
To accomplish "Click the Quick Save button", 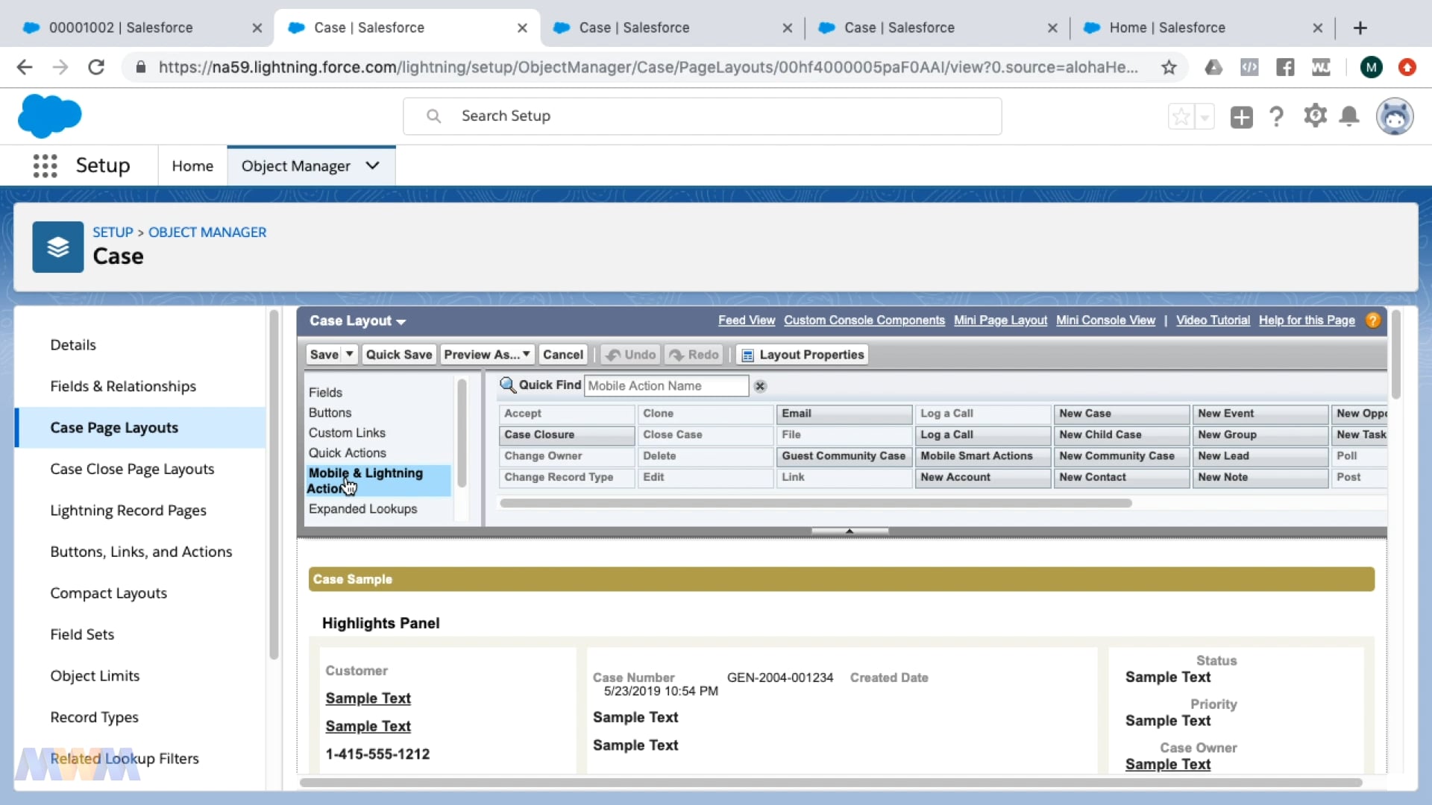I will (x=398, y=355).
